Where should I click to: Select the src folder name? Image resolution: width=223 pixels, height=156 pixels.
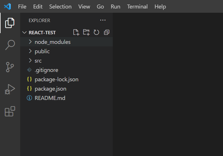point(38,61)
